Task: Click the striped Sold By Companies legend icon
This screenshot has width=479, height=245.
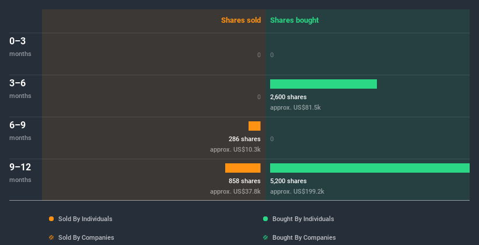Action: tap(51, 237)
